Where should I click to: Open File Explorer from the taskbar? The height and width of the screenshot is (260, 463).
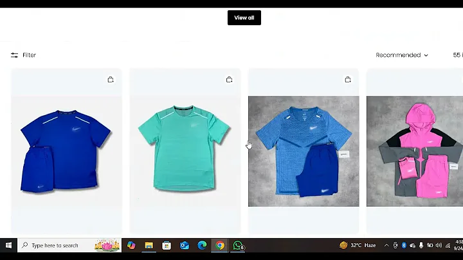pos(149,245)
